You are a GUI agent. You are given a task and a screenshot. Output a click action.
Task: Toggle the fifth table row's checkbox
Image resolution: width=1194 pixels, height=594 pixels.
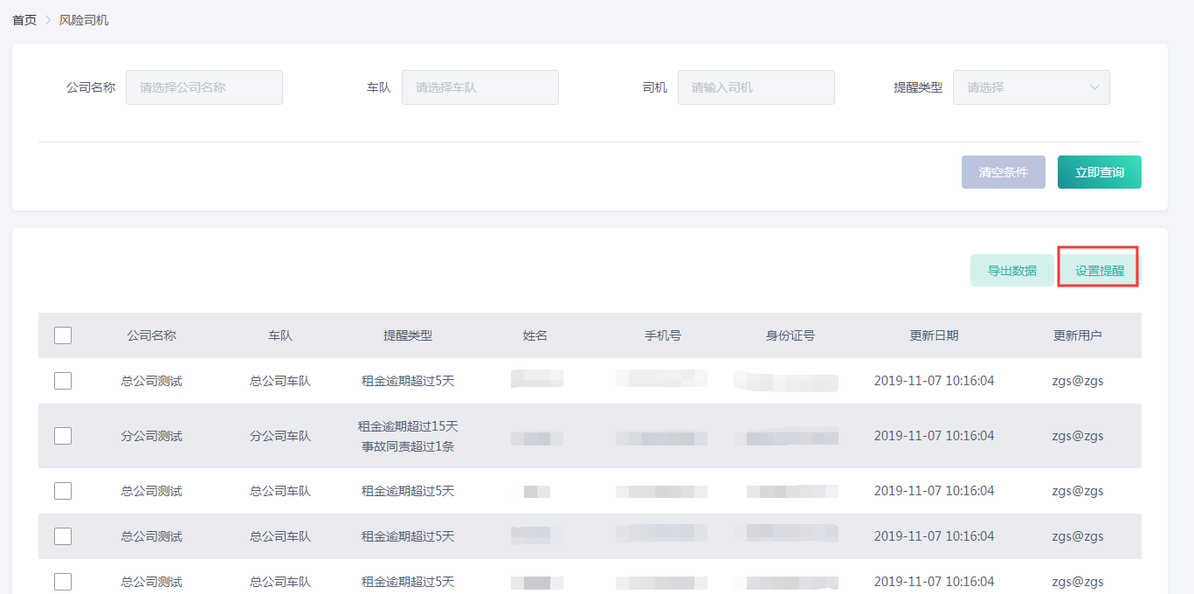click(63, 582)
